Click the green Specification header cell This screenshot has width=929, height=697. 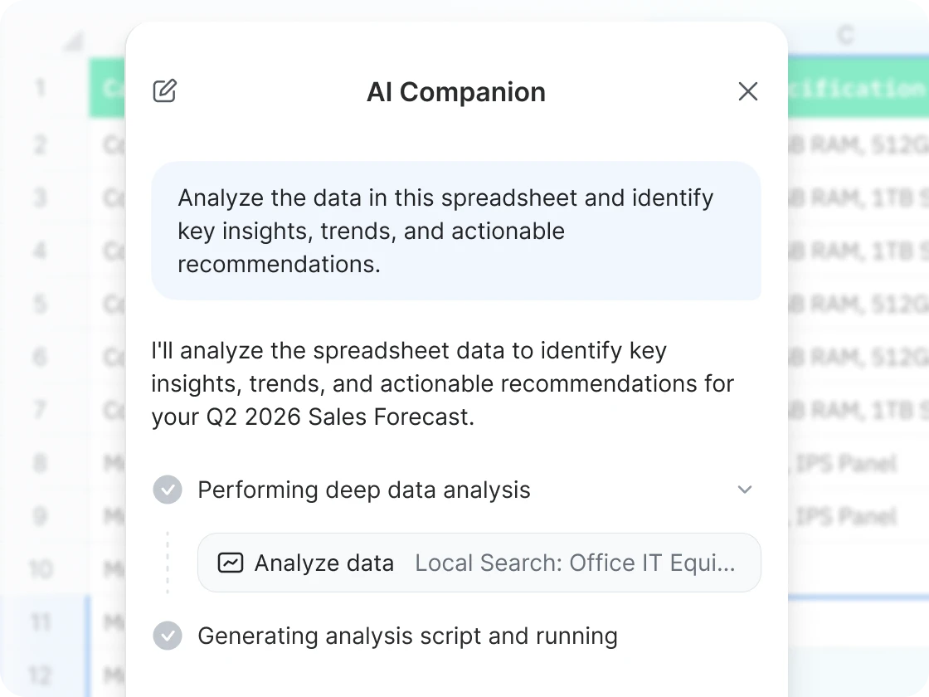click(863, 89)
